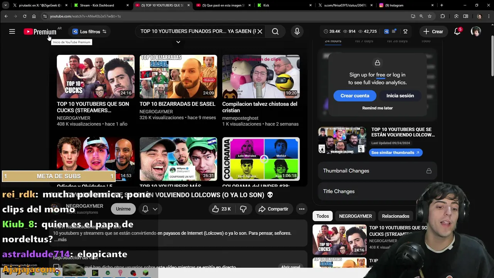494x278 pixels.
Task: Expand notification options chevron beside bell
Action: (155, 209)
